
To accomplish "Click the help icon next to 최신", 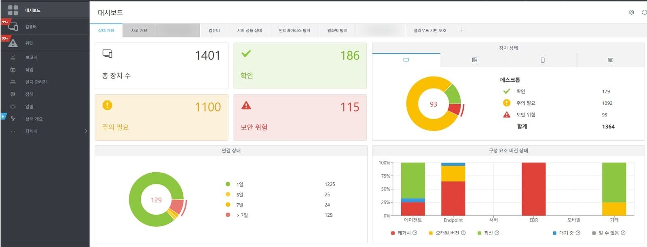I will (497, 233).
